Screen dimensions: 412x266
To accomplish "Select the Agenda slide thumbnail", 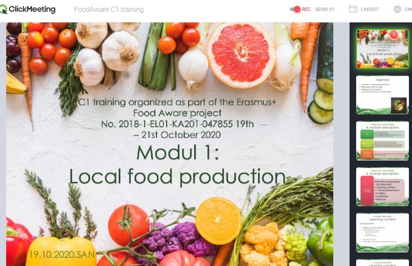I will pos(382,95).
